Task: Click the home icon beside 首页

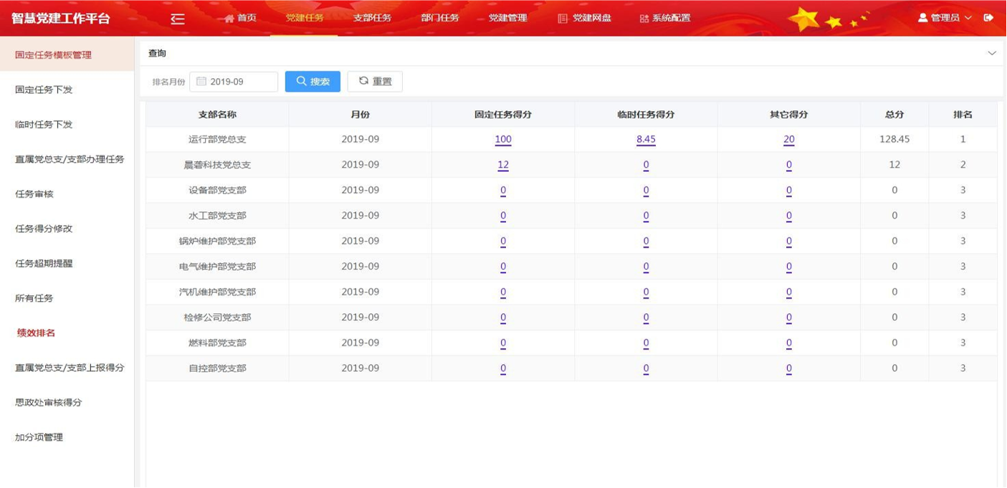Action: (x=229, y=19)
